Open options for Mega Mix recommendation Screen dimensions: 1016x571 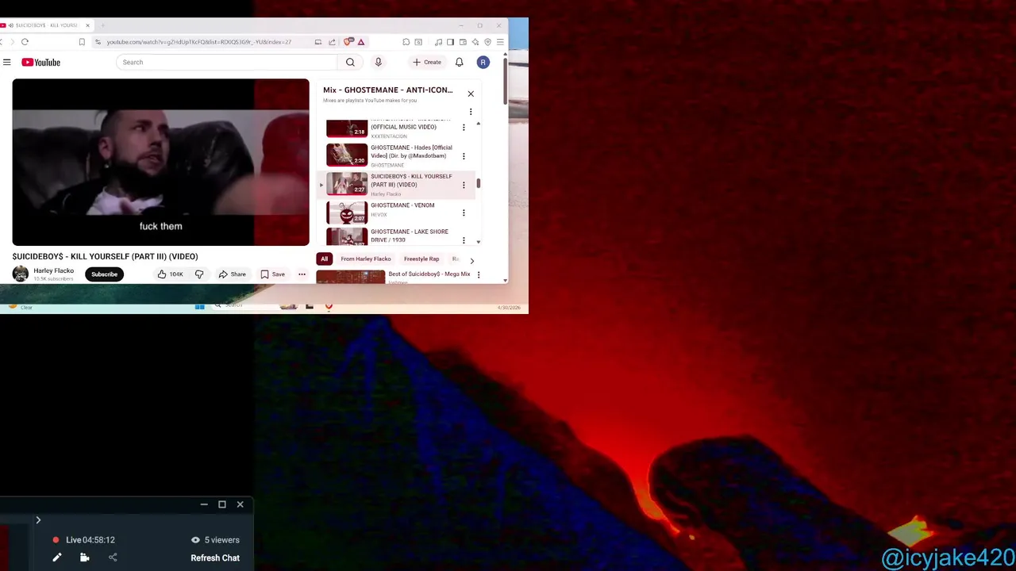[x=478, y=275]
